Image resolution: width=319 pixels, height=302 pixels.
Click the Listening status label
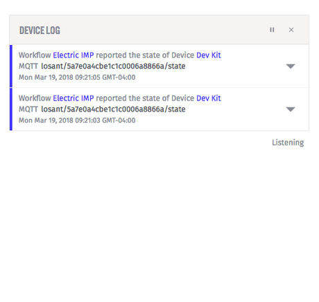tap(288, 143)
